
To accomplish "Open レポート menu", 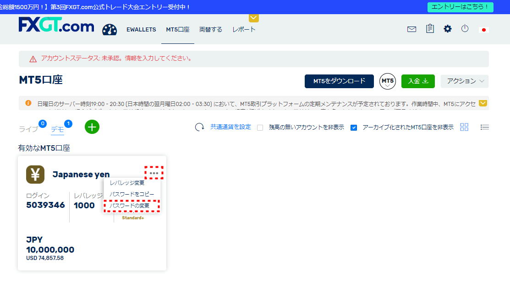I will [244, 30].
